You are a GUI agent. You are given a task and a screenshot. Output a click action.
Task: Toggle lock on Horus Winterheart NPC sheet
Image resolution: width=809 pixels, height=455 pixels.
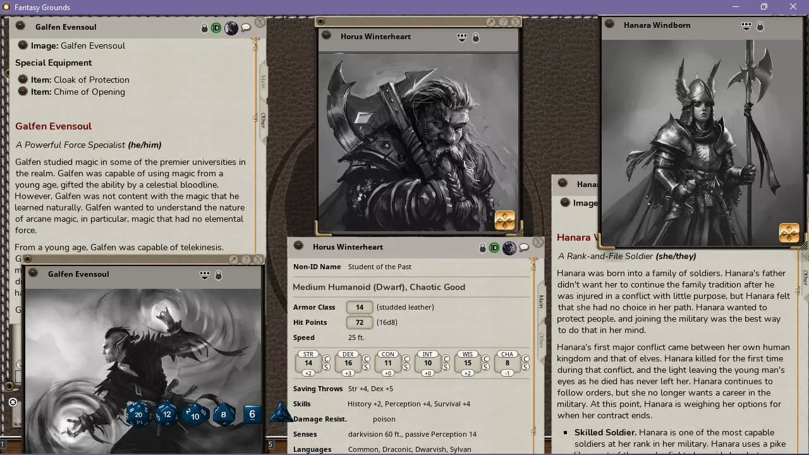[x=482, y=248]
